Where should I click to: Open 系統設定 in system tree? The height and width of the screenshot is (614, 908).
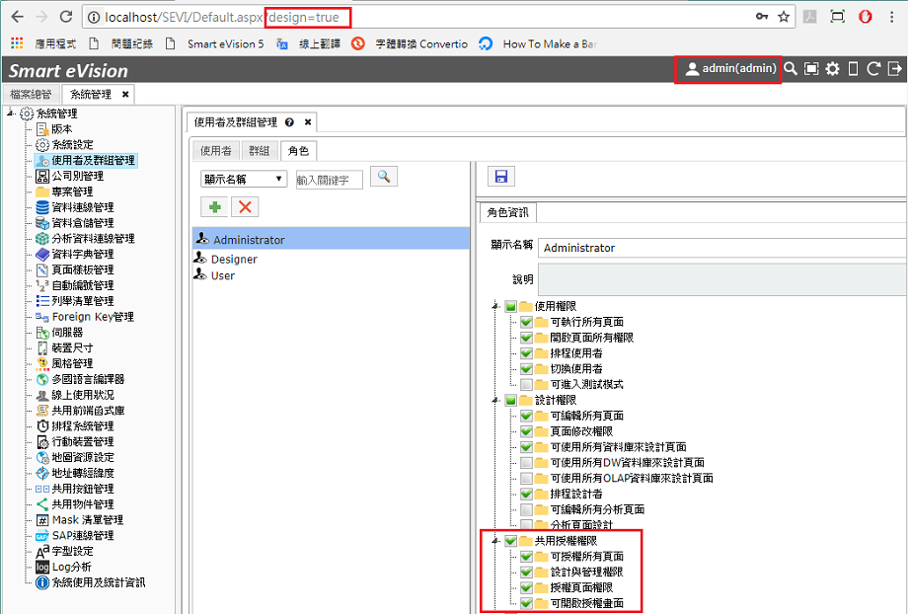pyautogui.click(x=64, y=145)
